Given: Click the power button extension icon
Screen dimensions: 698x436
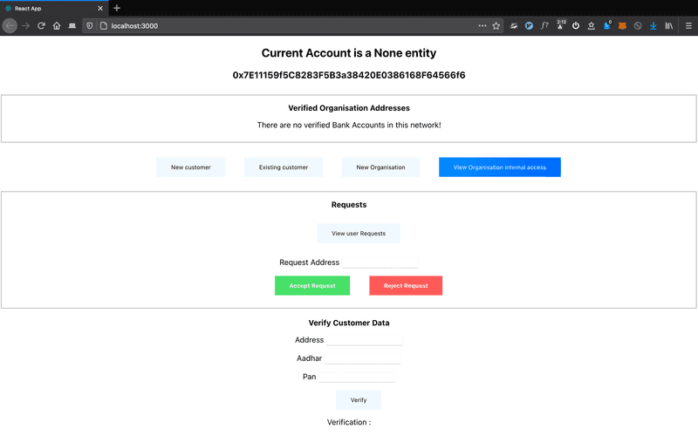Looking at the screenshot, I should point(576,26).
